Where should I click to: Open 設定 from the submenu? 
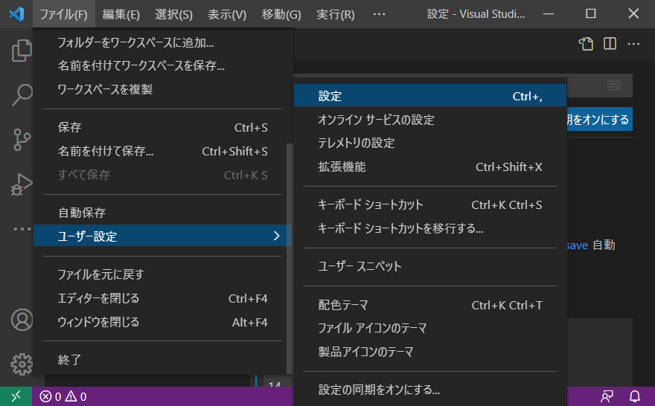tap(430, 96)
